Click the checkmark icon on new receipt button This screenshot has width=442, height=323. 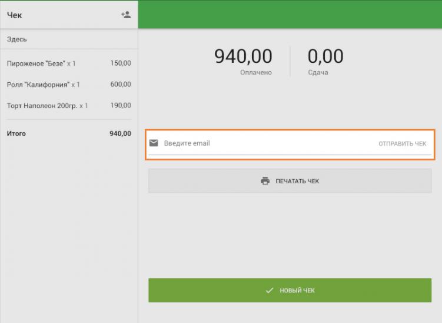coord(270,291)
